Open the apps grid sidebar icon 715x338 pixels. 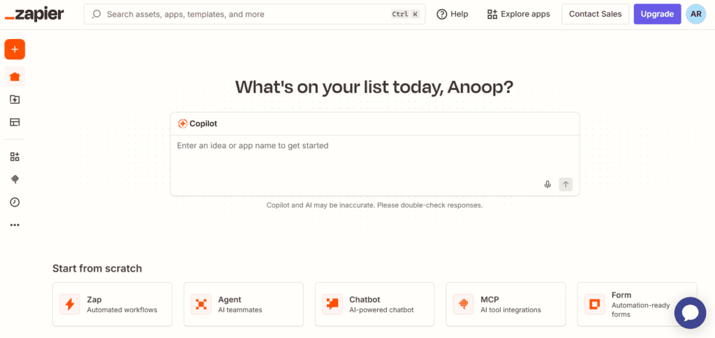coord(15,156)
